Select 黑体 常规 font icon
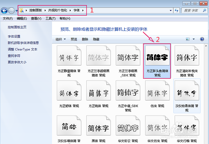209x144 pixels. 98,125
